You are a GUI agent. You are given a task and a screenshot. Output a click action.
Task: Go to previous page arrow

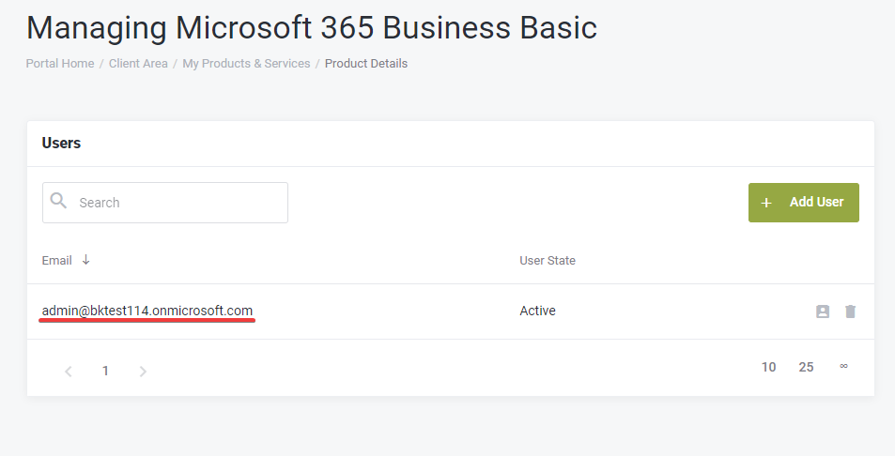coord(69,372)
